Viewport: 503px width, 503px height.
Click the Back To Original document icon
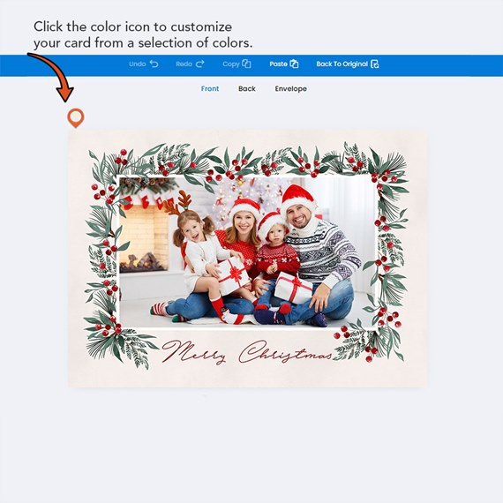point(375,64)
